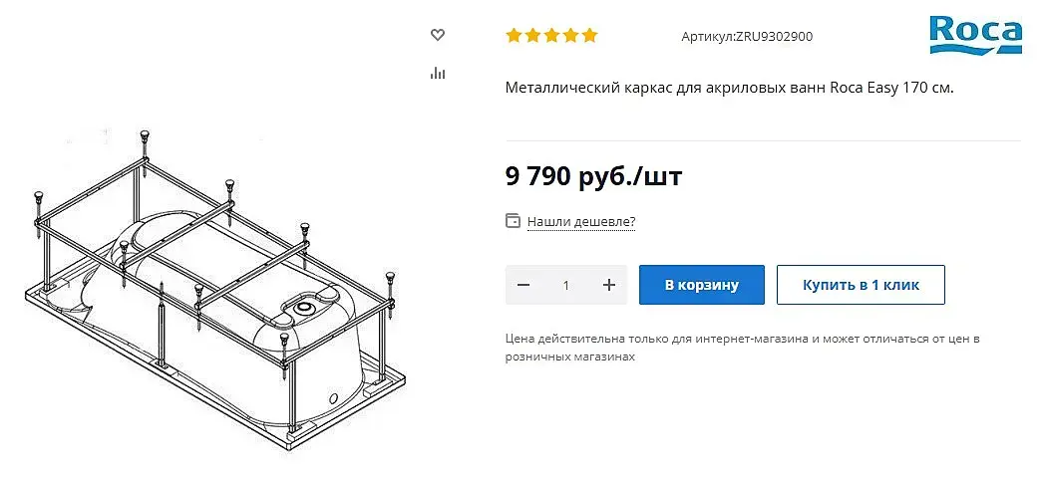
Task: Open the Нашли дешевле? link
Action: [581, 221]
